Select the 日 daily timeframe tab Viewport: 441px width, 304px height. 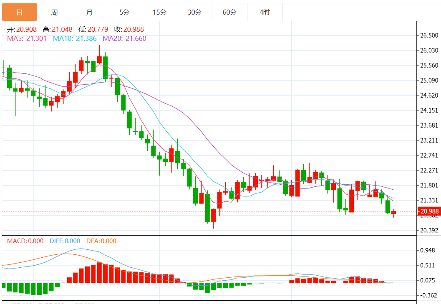(20, 13)
